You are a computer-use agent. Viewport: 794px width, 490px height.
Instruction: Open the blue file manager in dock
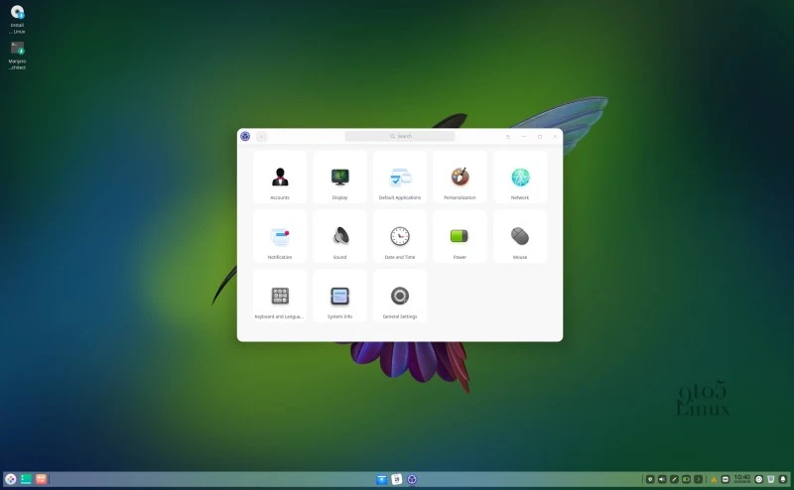(382, 479)
